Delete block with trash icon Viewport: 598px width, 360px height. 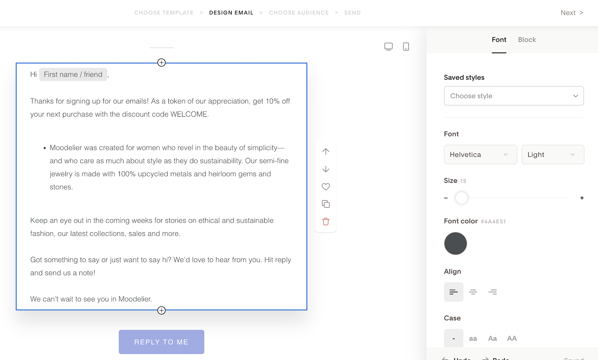[326, 221]
